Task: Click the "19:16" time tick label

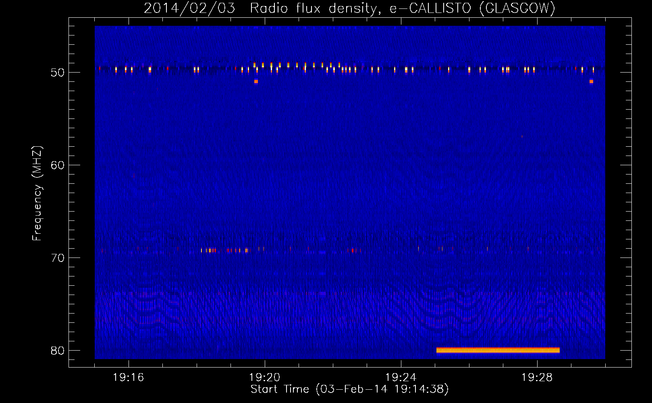Action: (129, 378)
